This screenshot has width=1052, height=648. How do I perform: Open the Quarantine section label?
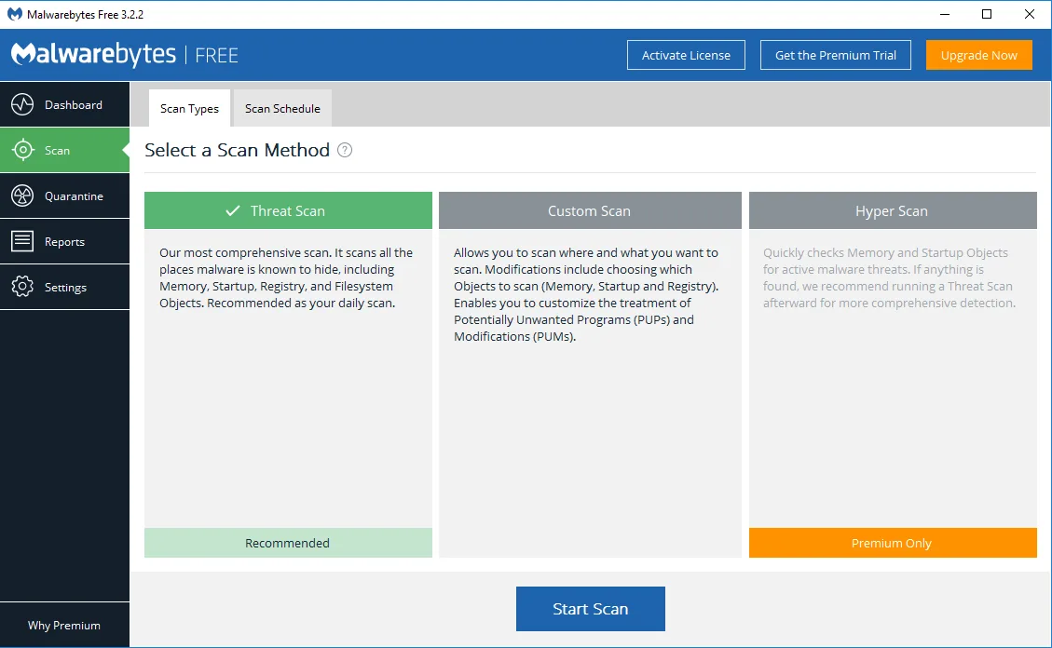[x=74, y=196]
